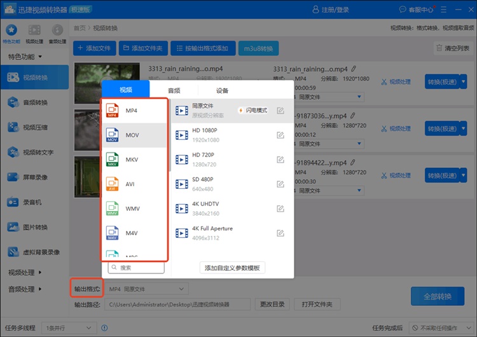
Task: Select 录音机 in the sidebar
Action: tap(35, 202)
